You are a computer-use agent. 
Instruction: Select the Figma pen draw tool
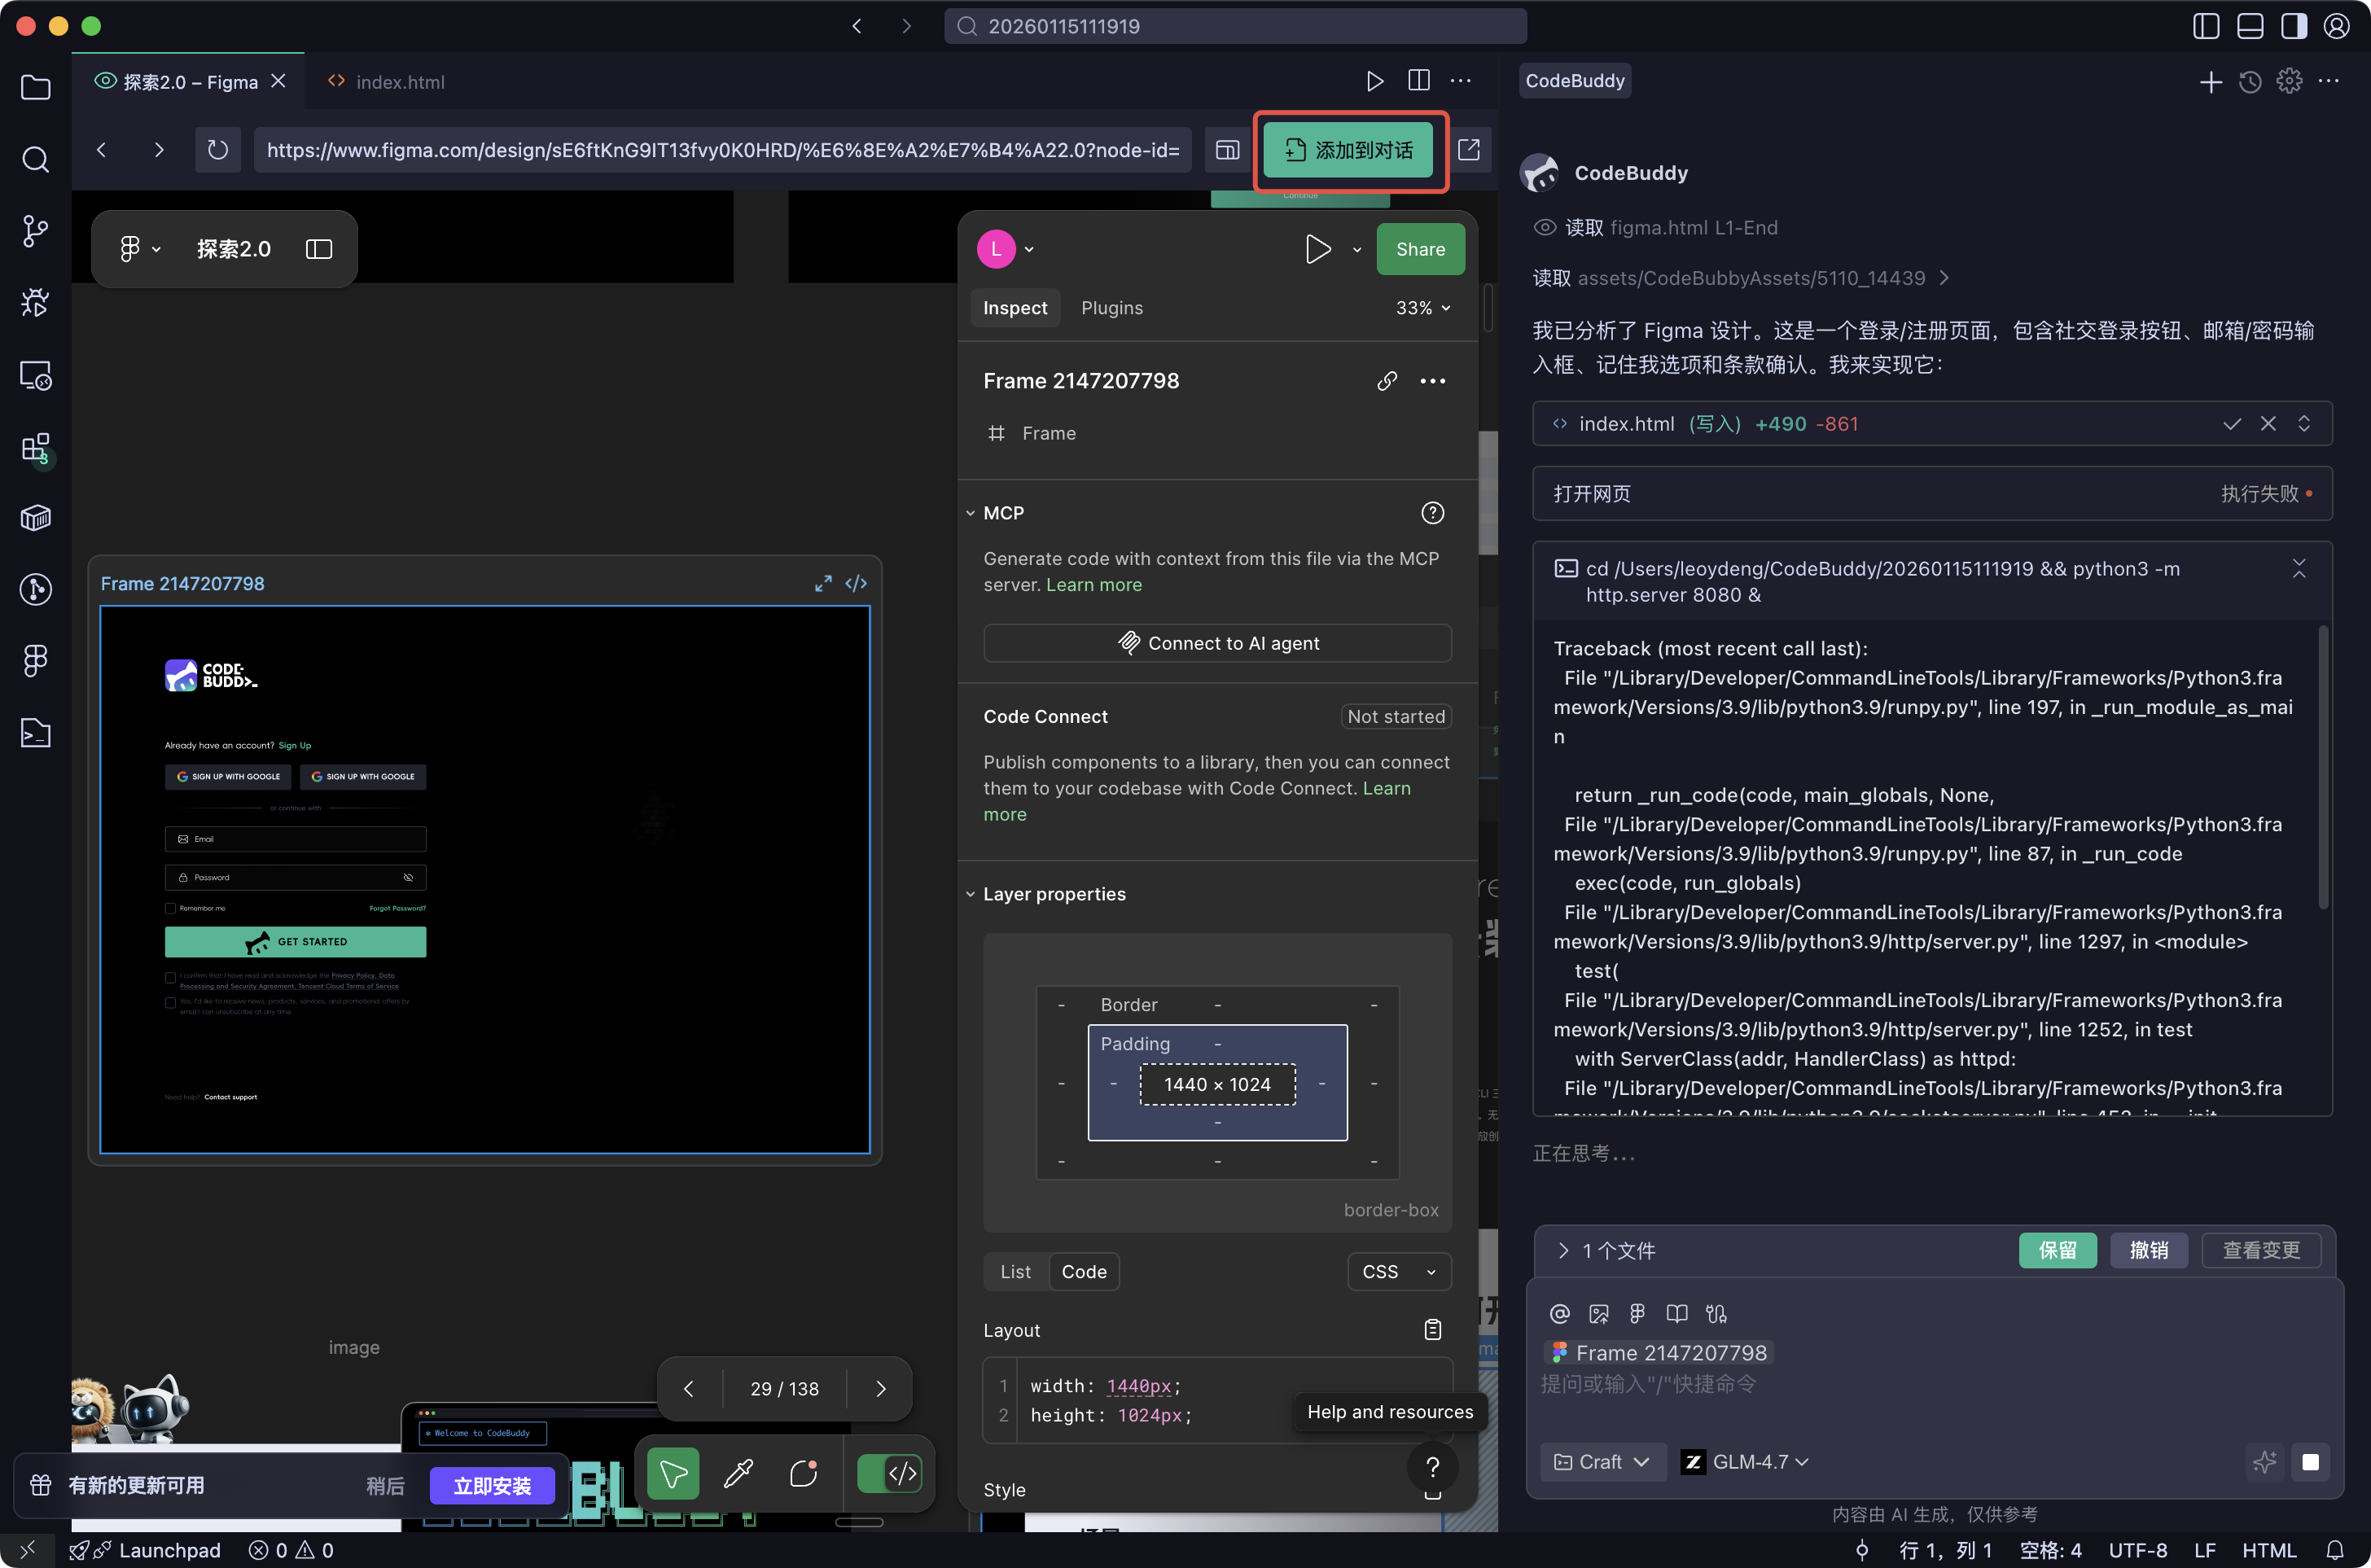tap(738, 1473)
